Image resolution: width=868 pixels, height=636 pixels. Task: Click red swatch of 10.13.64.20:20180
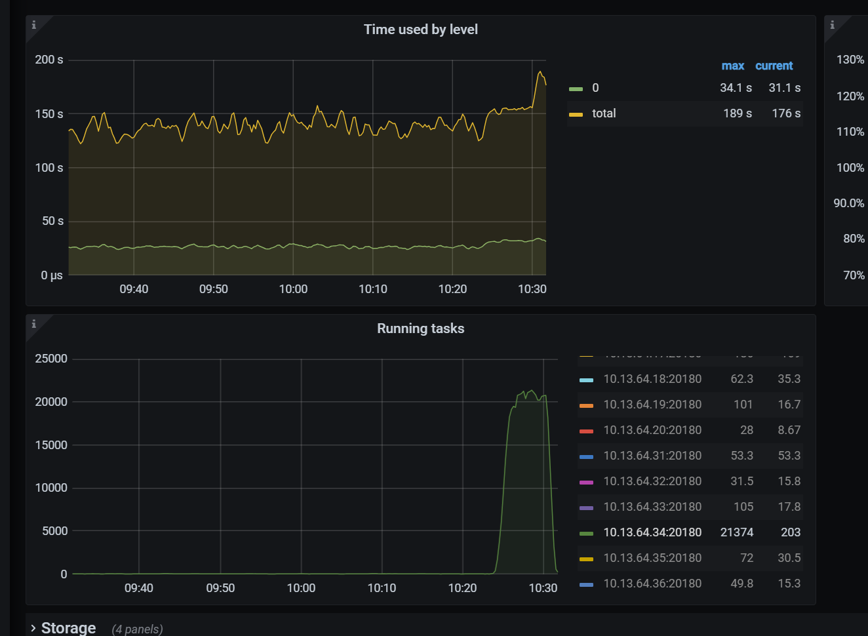586,431
